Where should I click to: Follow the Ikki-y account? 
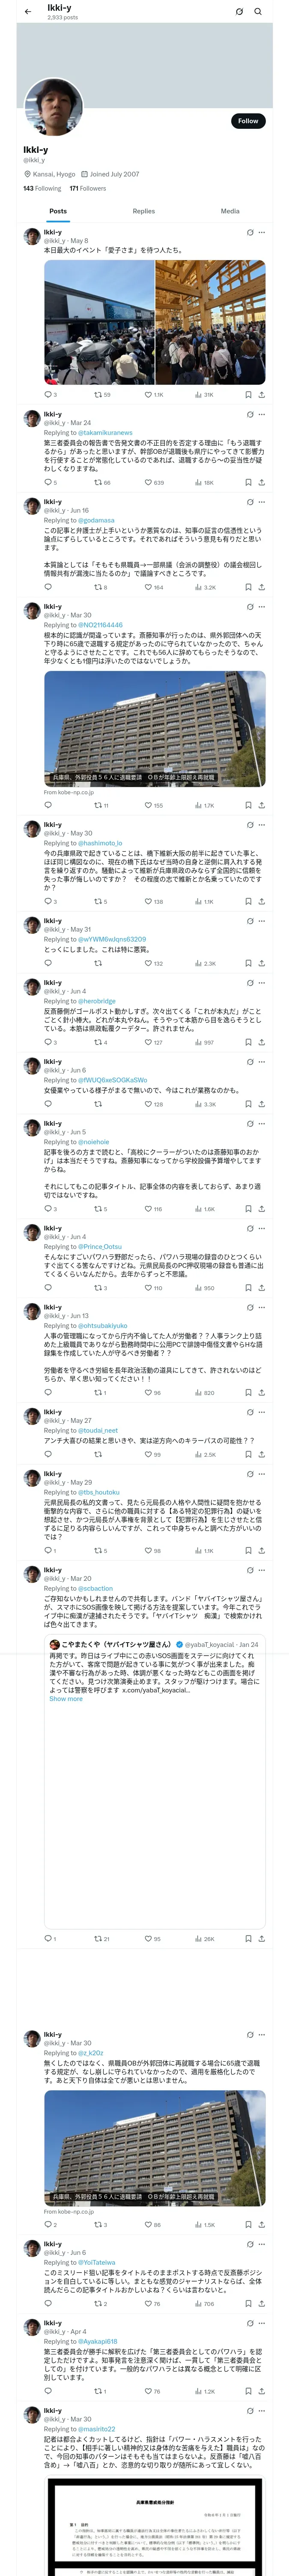pyautogui.click(x=247, y=121)
